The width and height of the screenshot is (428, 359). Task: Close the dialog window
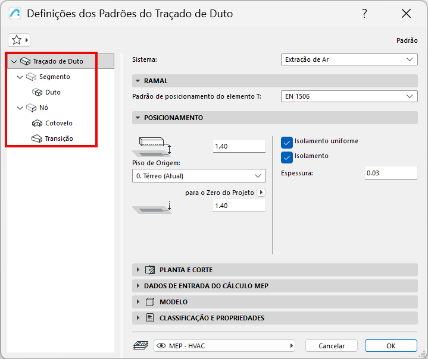406,13
